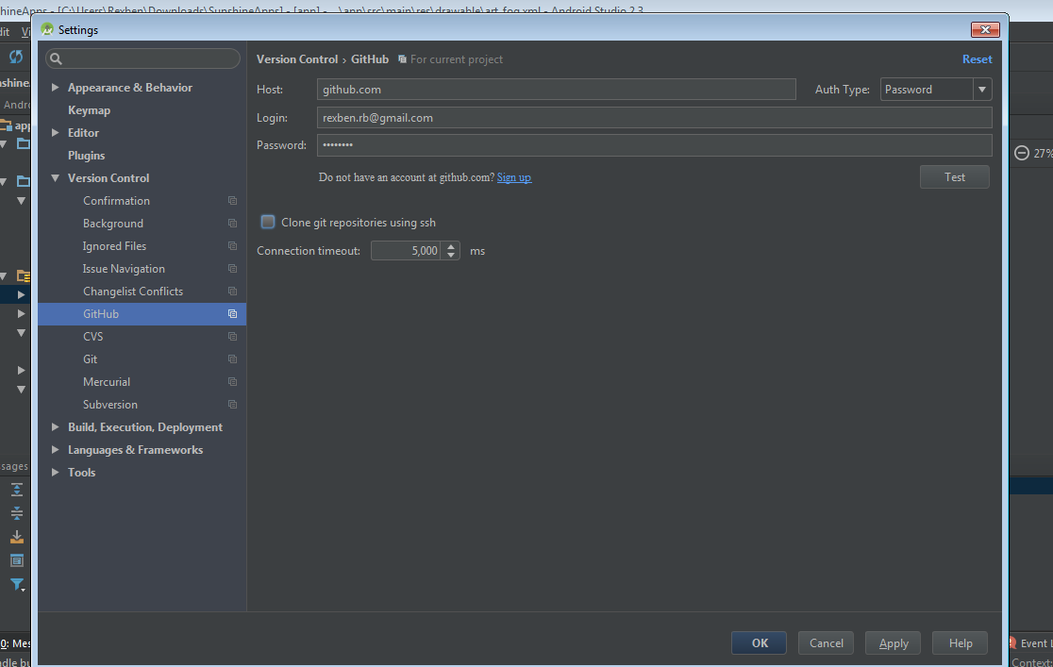This screenshot has height=667, width=1053.
Task: Click the project-level icon next to Subversion
Action: [x=232, y=405]
